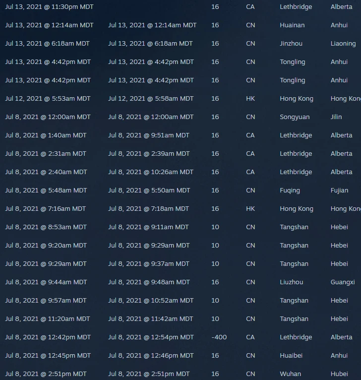Select 'Songyuan' city cell
The image size is (361, 380).
pyautogui.click(x=295, y=117)
